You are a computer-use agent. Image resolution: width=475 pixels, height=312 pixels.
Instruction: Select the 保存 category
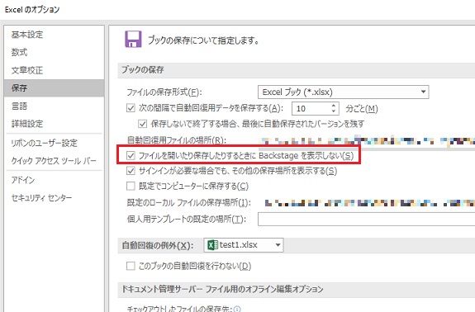click(54, 88)
